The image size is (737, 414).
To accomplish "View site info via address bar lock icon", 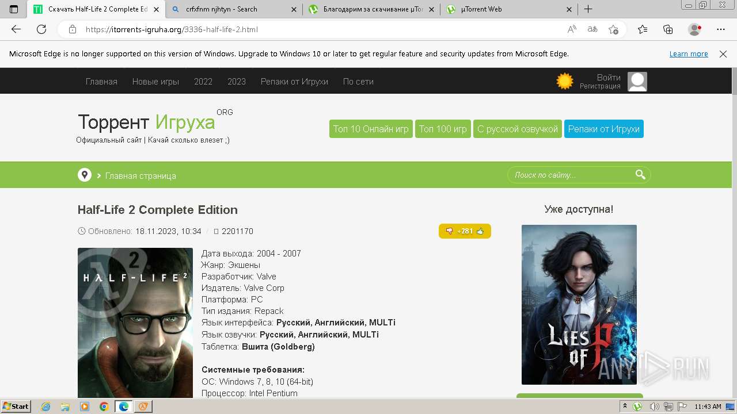I will [73, 29].
